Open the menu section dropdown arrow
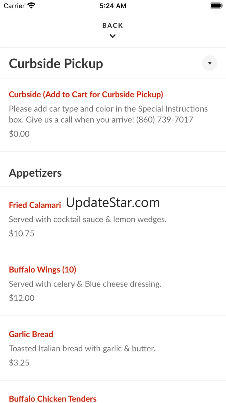This screenshot has height=403, width=226. click(209, 63)
